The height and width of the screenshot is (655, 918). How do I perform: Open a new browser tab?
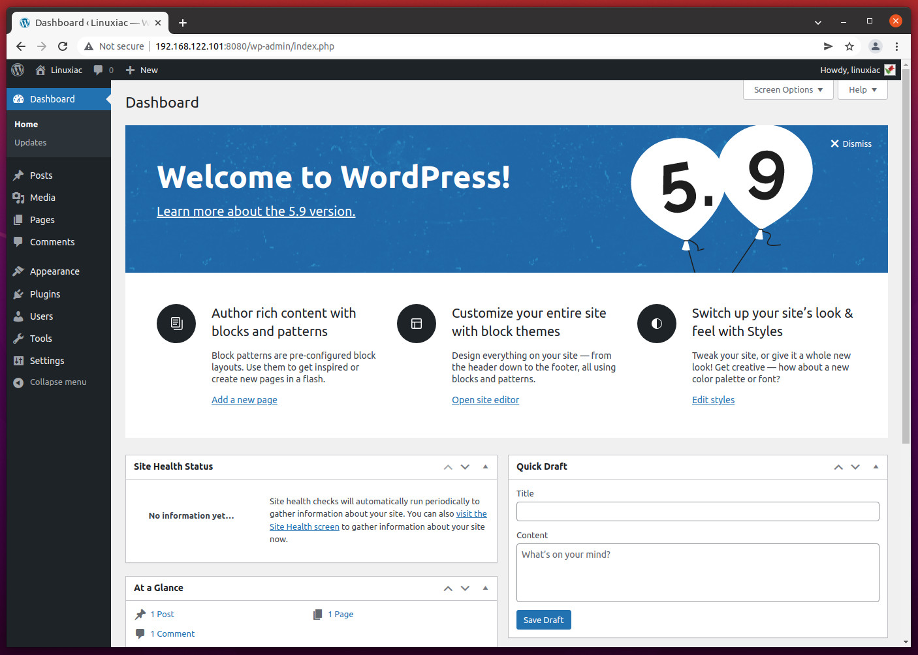tap(183, 23)
